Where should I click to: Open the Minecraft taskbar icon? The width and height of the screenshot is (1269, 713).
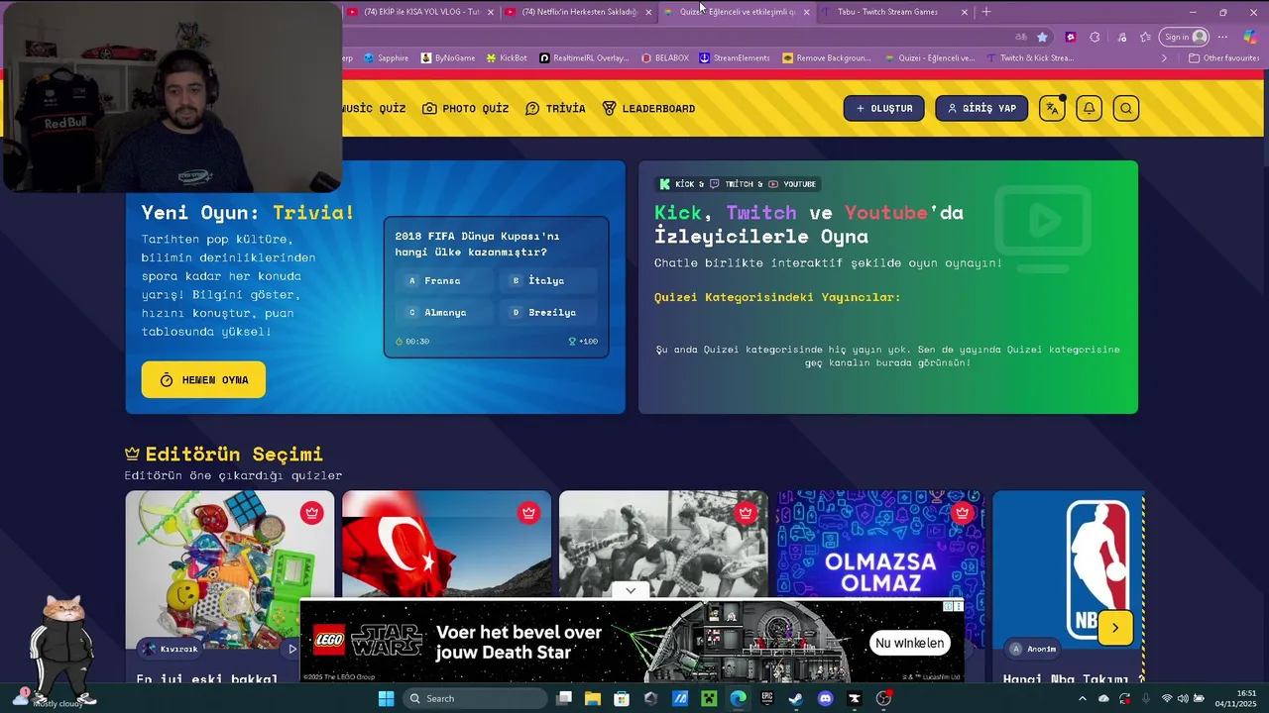click(x=709, y=698)
